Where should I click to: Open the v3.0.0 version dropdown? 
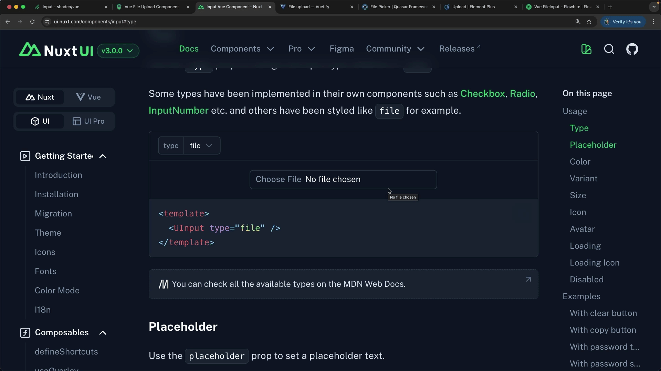tap(118, 51)
